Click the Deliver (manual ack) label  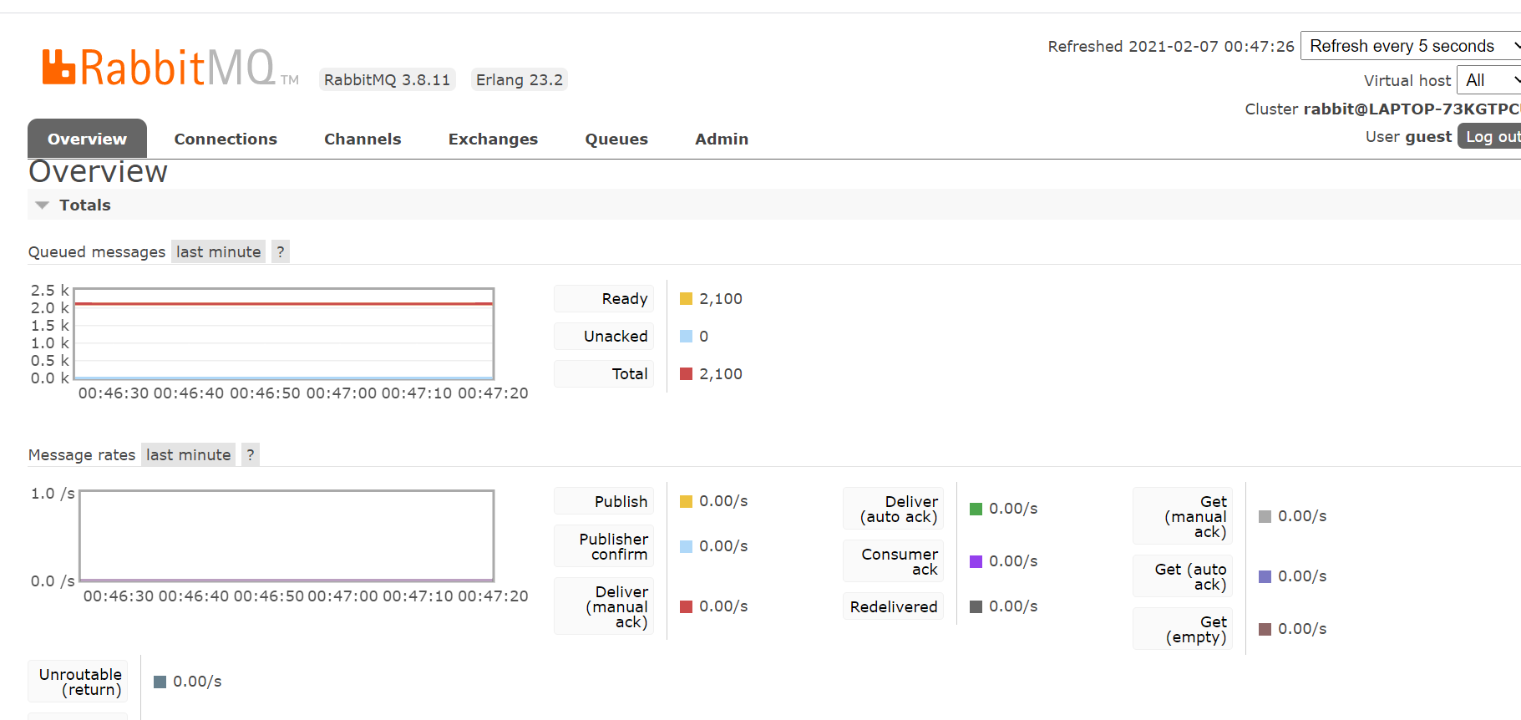pos(604,606)
